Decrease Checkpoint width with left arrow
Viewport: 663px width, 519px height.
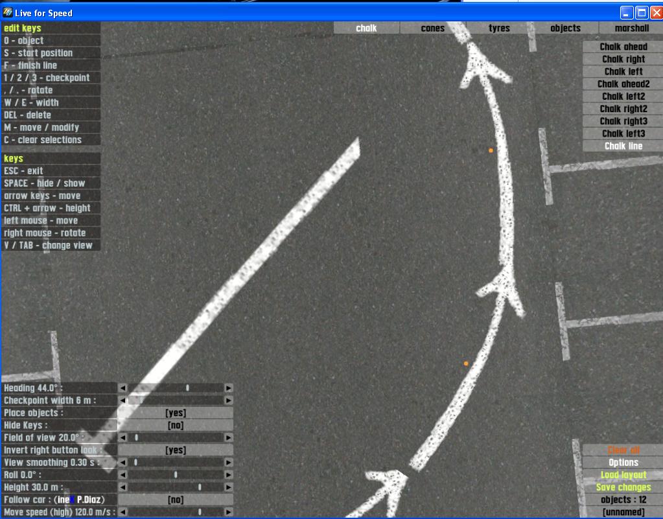point(122,400)
